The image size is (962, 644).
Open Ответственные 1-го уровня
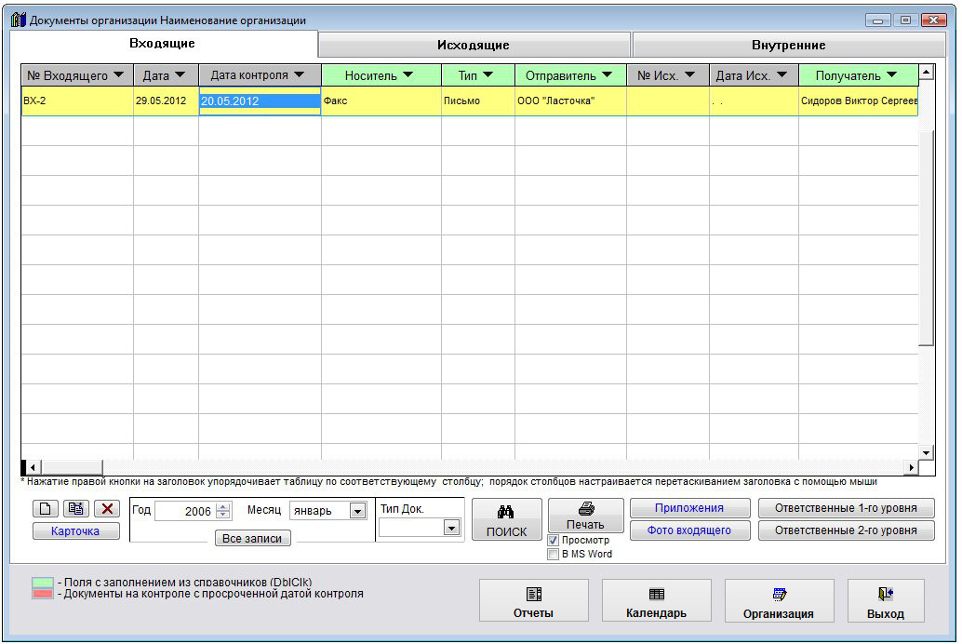pyautogui.click(x=846, y=508)
